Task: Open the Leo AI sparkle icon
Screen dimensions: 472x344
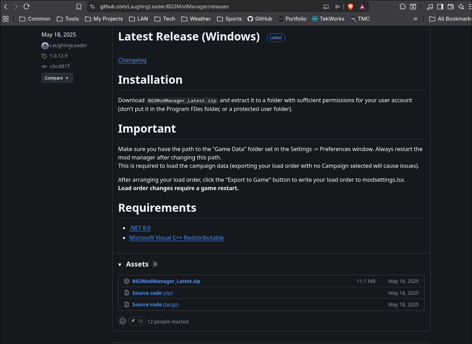Action: pos(461,7)
